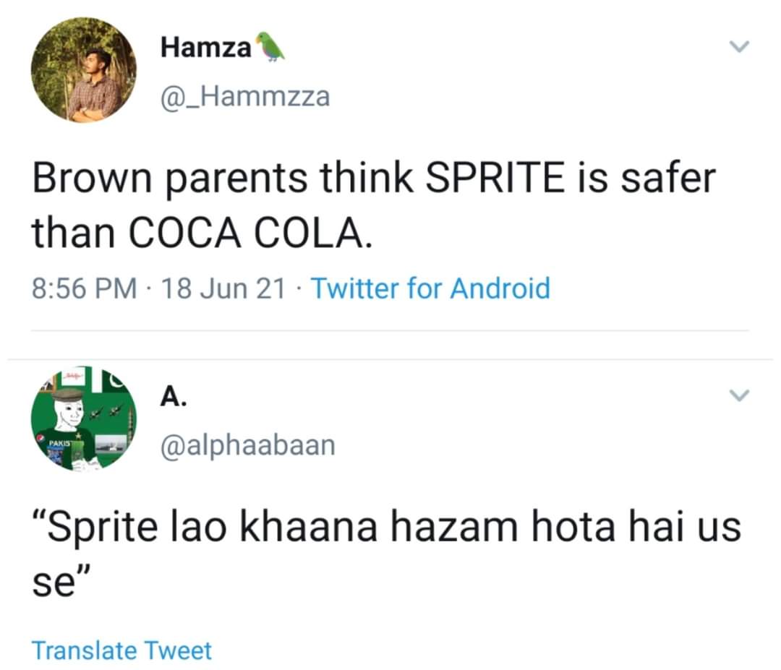Select the @_Hammzza handle
781x670 pixels.
pyautogui.click(x=244, y=95)
